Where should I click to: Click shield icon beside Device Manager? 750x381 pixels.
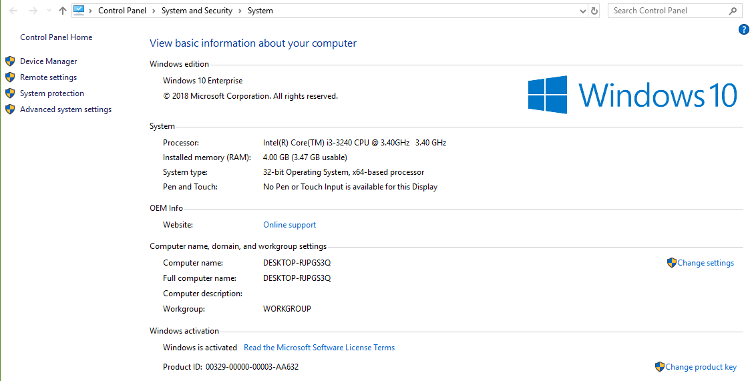pyautogui.click(x=10, y=61)
